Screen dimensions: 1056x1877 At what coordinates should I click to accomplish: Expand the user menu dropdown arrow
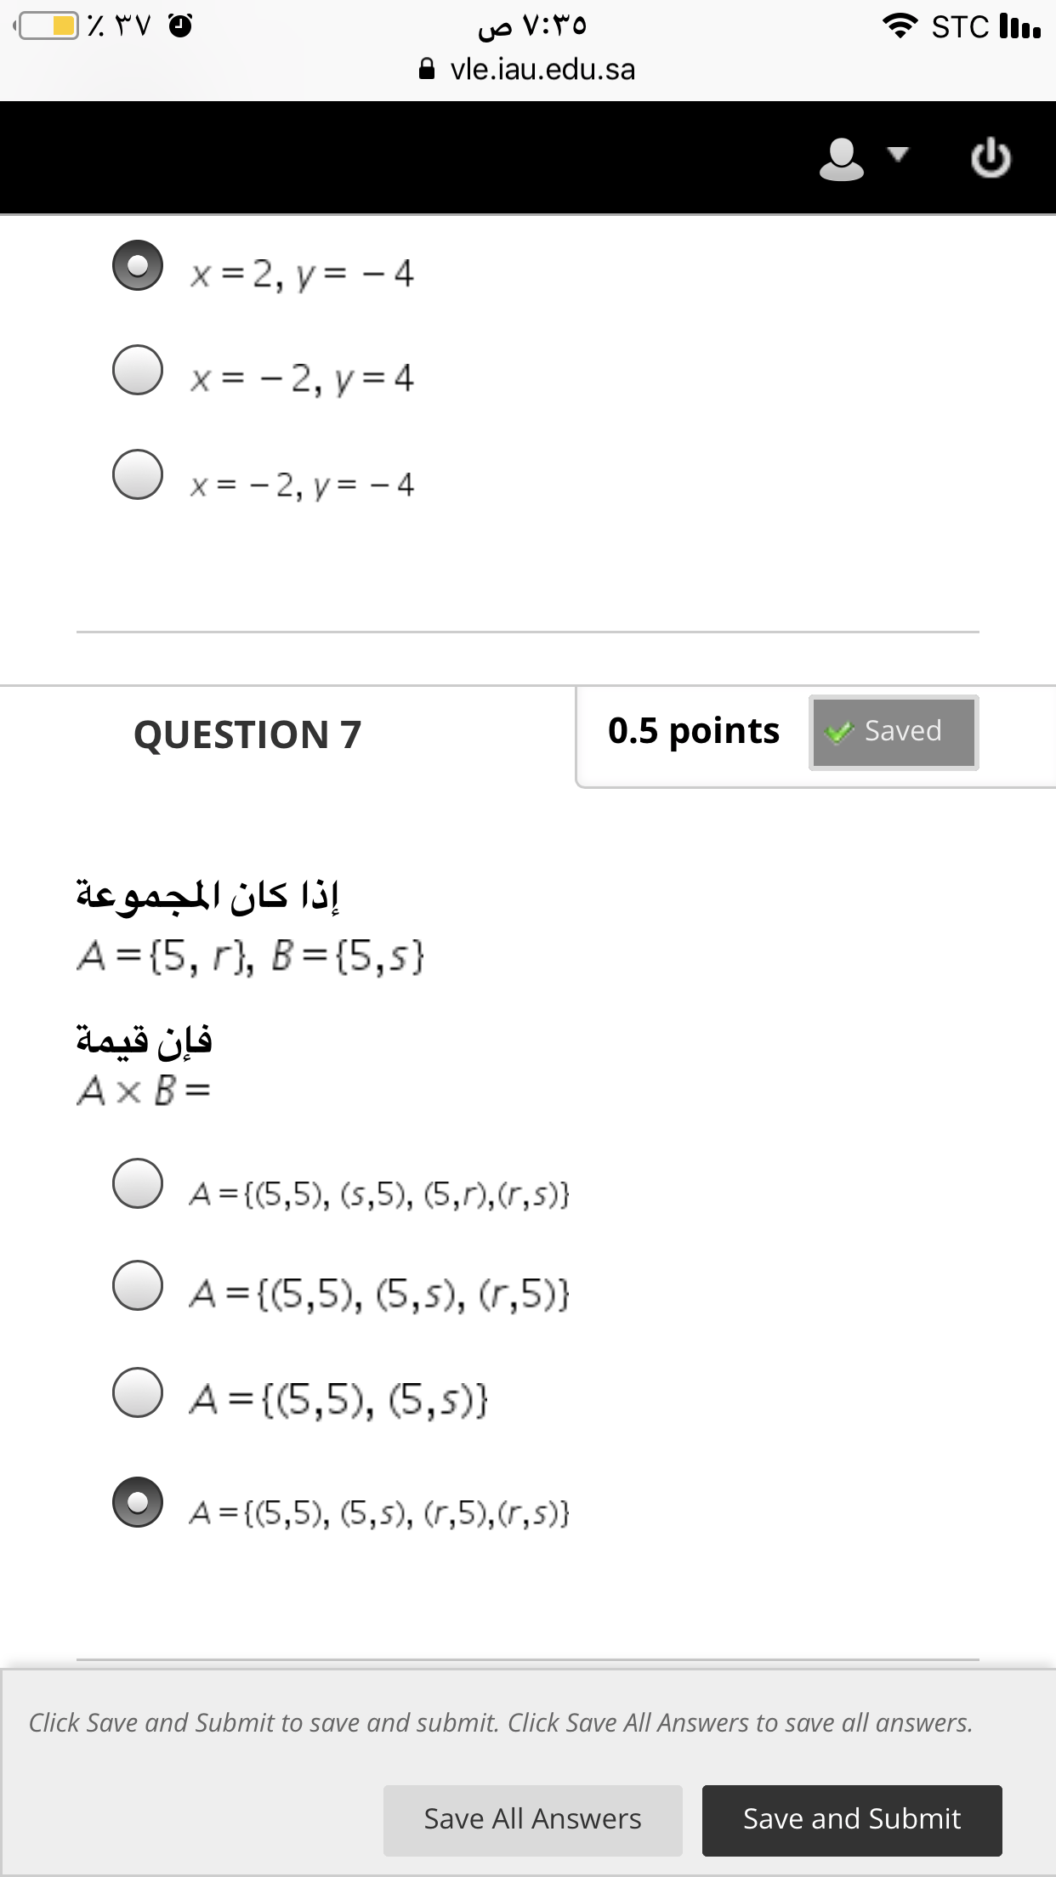click(x=898, y=154)
